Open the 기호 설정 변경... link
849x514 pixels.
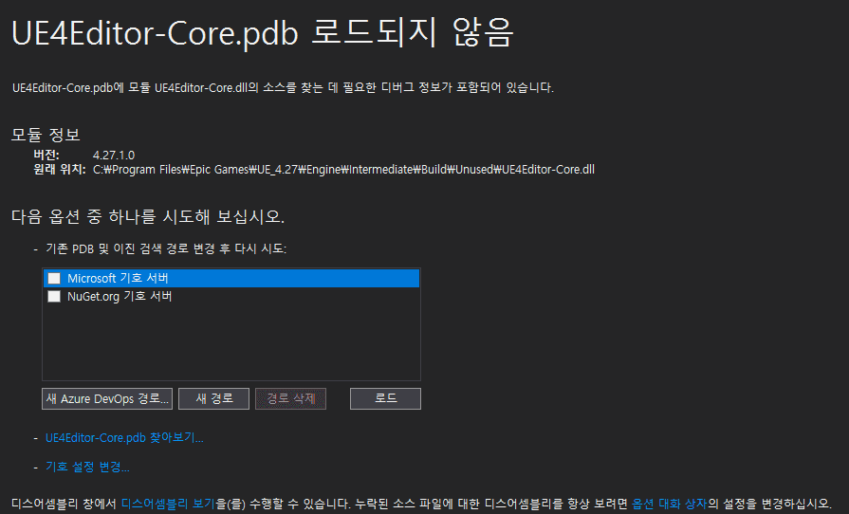87,467
